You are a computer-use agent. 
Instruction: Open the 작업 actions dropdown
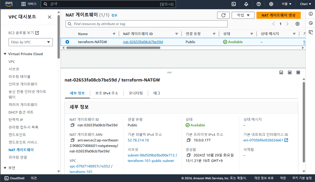pyautogui.click(x=243, y=15)
